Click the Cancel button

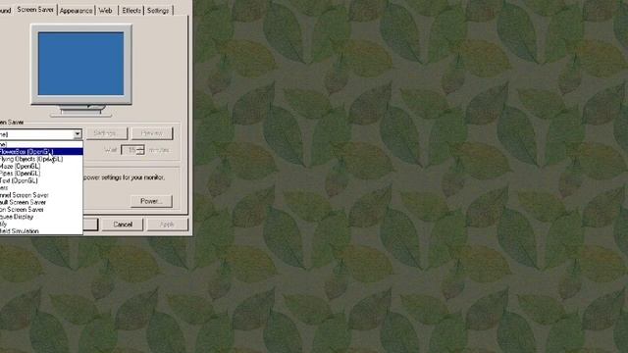pyautogui.click(x=123, y=225)
